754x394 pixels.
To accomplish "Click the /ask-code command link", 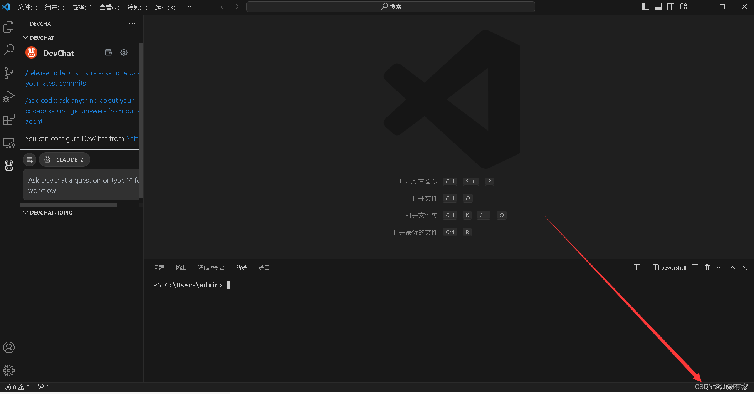I will [82, 111].
